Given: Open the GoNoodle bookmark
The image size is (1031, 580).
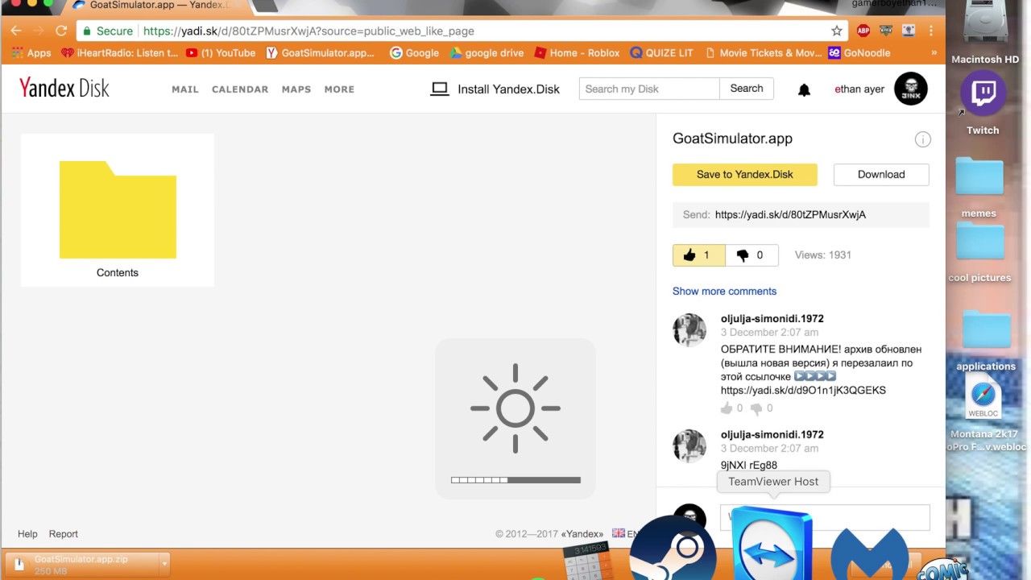Looking at the screenshot, I should coord(859,52).
